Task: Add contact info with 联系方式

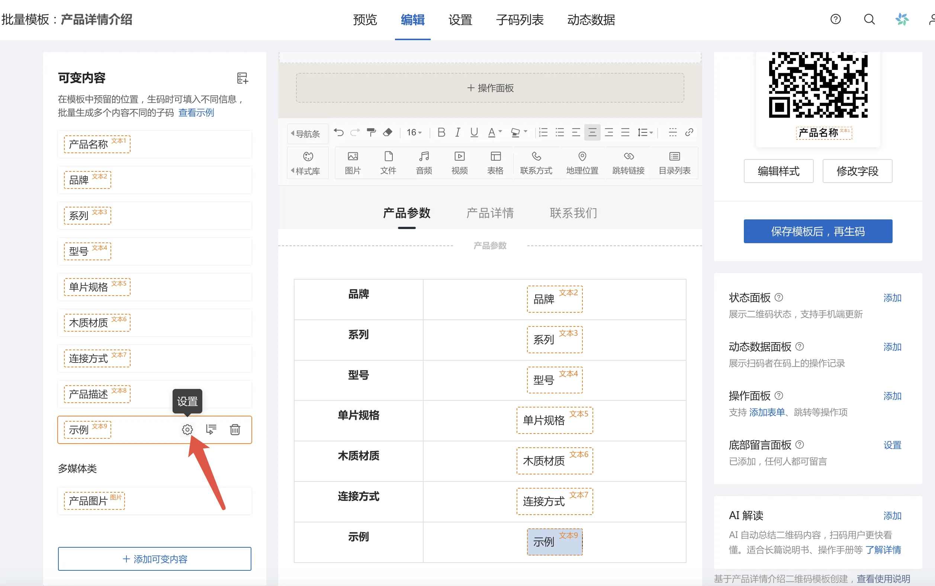Action: (x=536, y=163)
